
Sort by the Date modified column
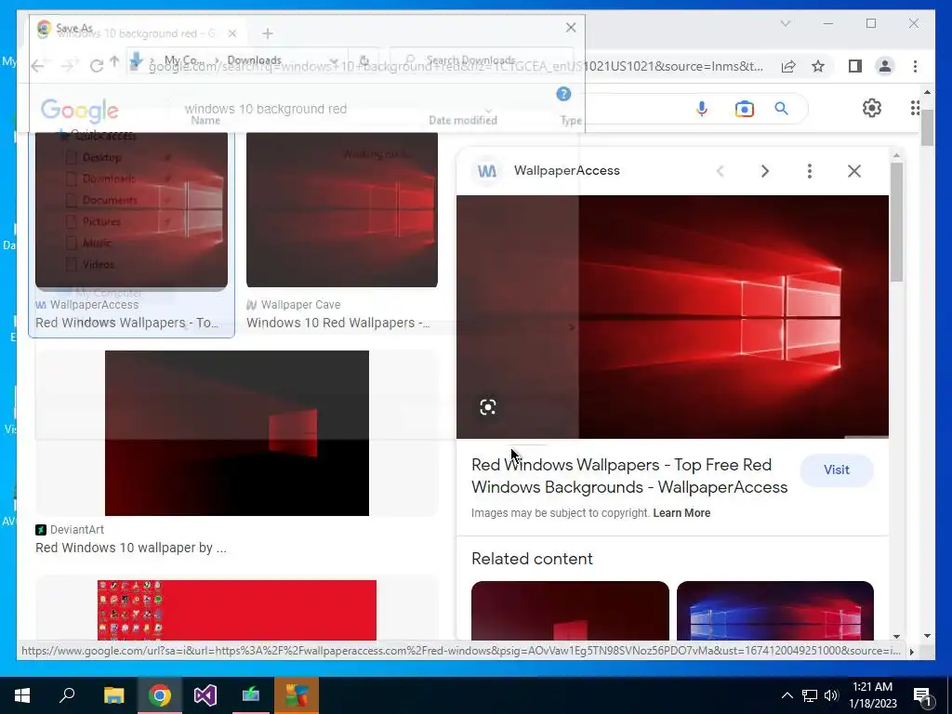tap(463, 120)
